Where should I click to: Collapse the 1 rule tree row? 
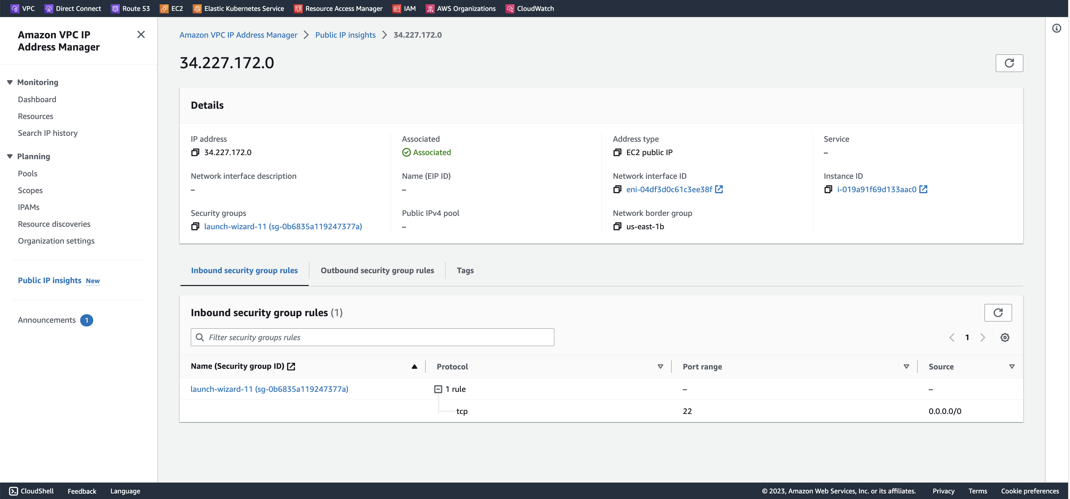click(438, 389)
